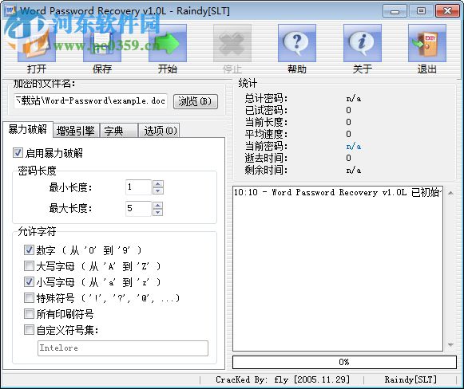Decrease 最大长度 with down arrow
This screenshot has height=389, width=464.
click(158, 212)
